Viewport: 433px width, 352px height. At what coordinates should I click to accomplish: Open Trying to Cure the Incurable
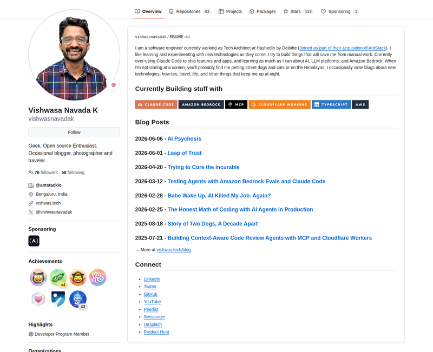point(204,167)
